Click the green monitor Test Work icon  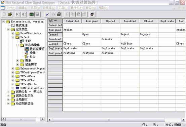(x=32, y=14)
